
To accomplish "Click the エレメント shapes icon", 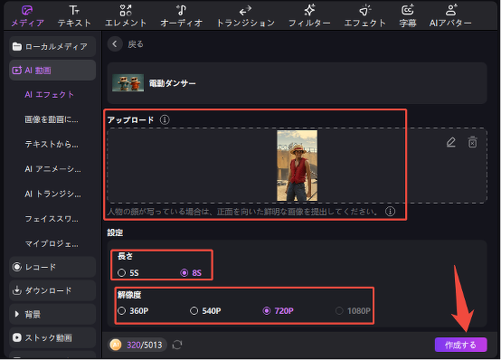I will click(126, 10).
